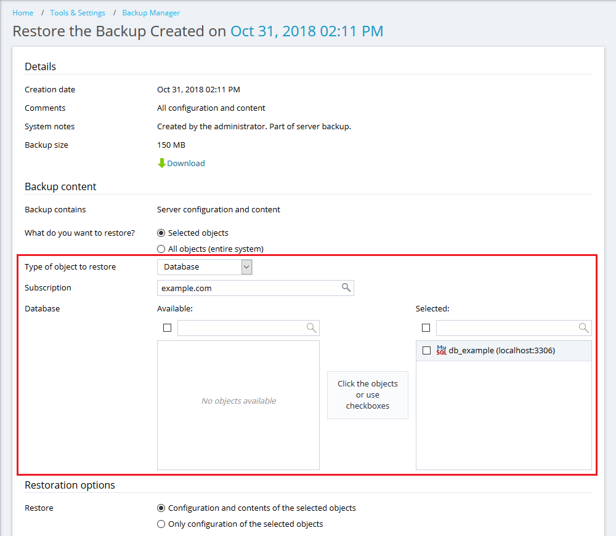Click the Subscription field magnifier icon

coord(346,287)
